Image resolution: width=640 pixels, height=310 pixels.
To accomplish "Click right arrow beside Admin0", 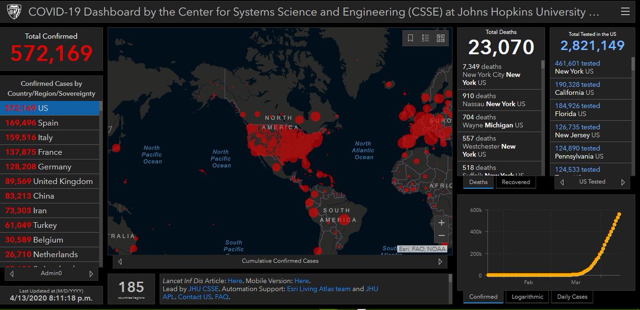I will [91, 274].
